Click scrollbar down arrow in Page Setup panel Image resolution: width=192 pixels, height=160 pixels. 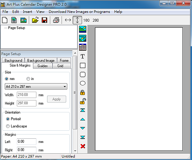(75, 151)
